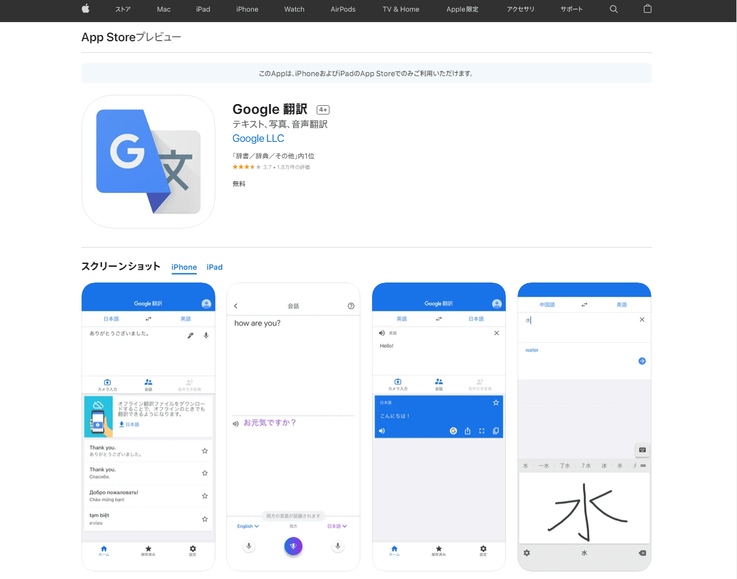Click the 4+ age rating badge

click(323, 110)
